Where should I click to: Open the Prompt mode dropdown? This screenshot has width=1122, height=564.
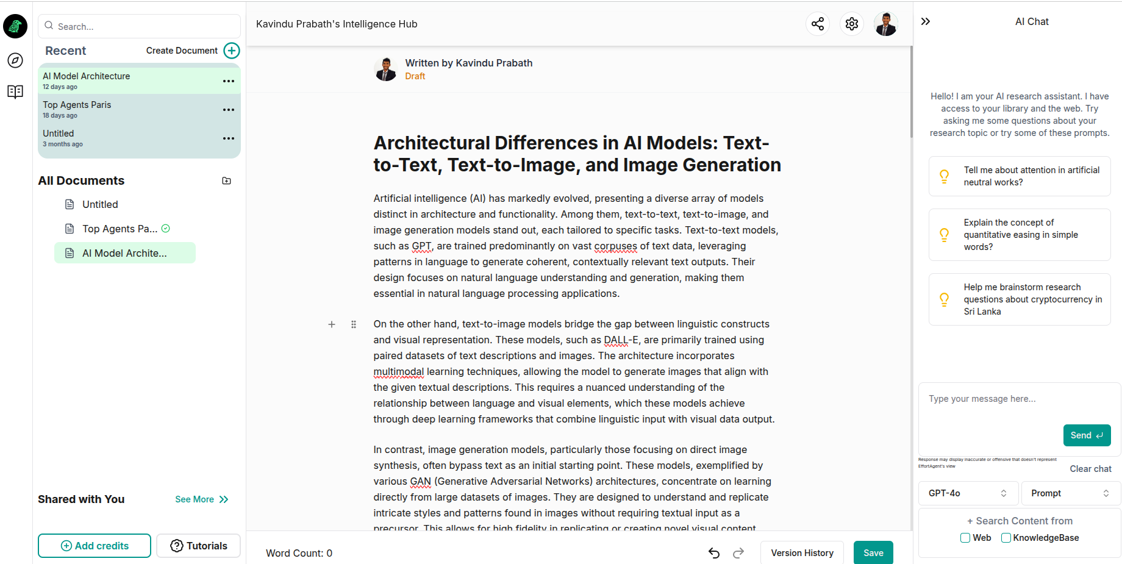[x=1071, y=493]
